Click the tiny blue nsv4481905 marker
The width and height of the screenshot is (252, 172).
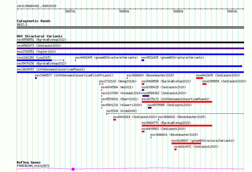pyautogui.click(x=76, y=60)
